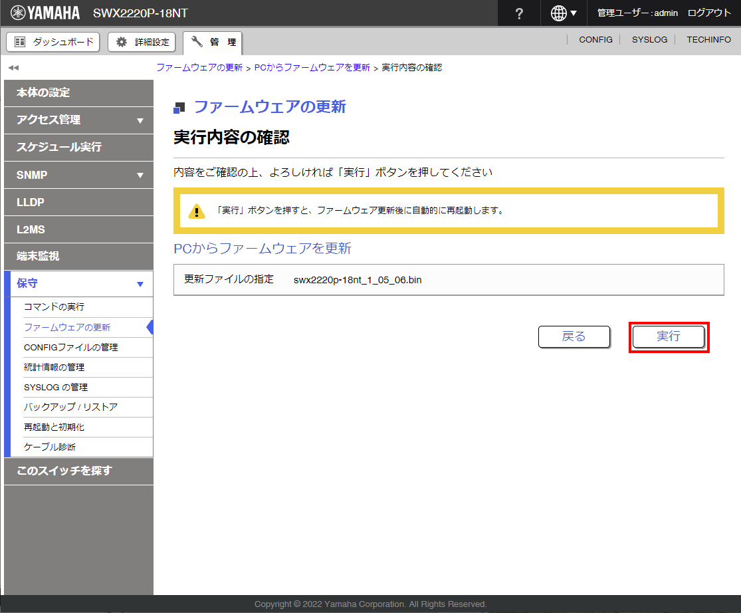The width and height of the screenshot is (741, 613).
Task: Select the 管理 tab
Action: [213, 42]
